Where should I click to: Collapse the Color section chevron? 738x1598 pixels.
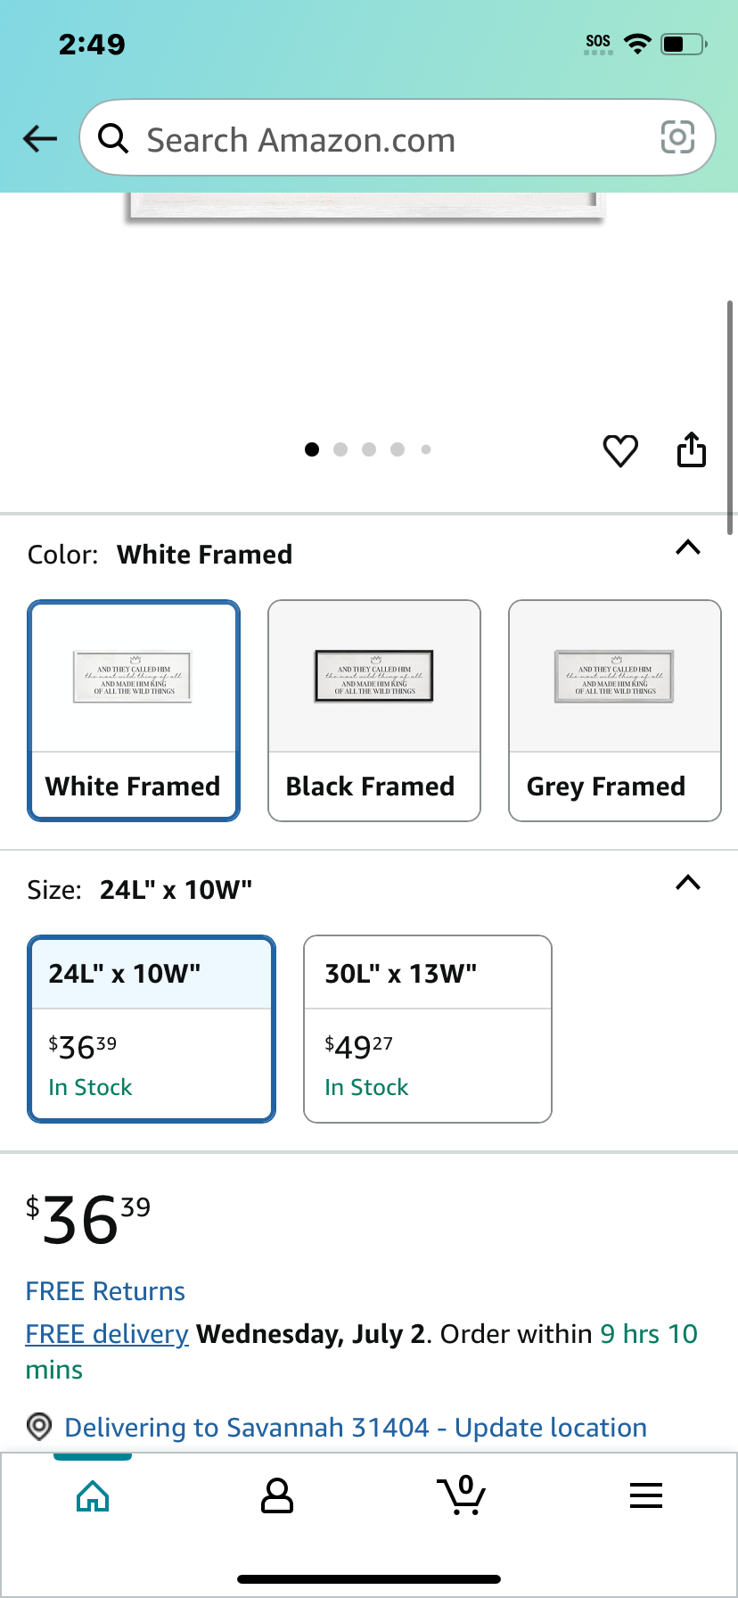coord(688,548)
